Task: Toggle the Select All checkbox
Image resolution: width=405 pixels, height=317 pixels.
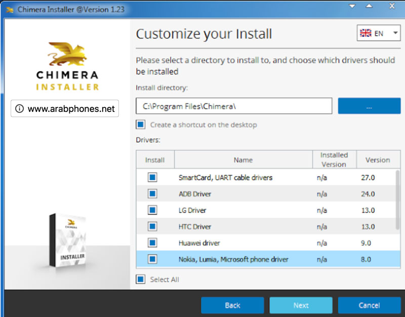Action: tap(141, 279)
